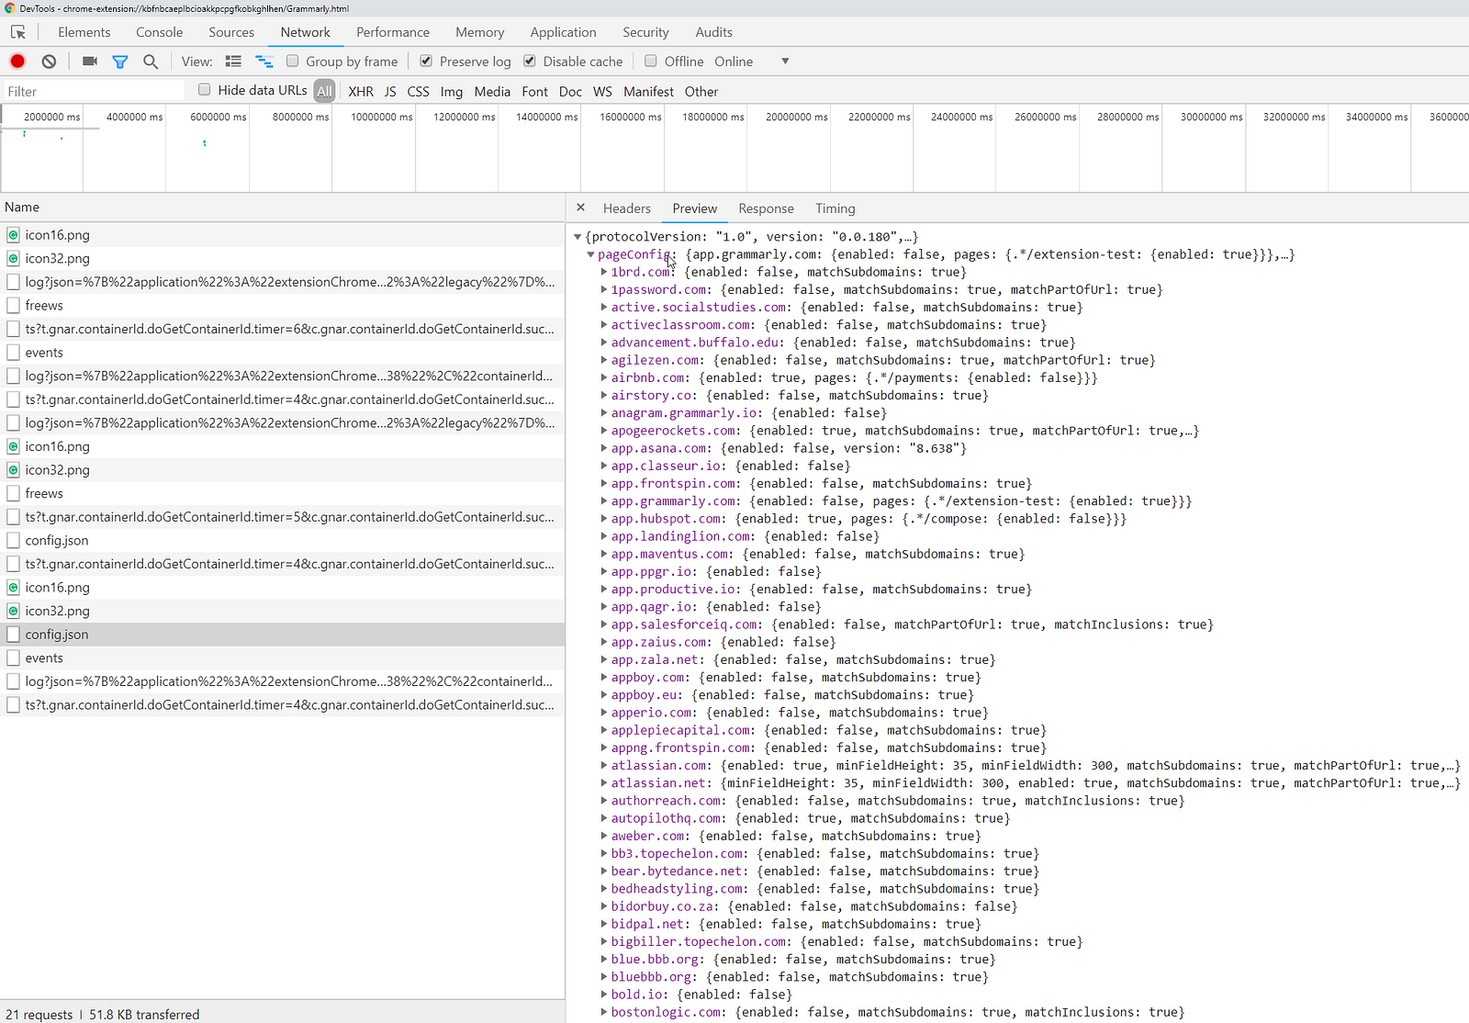The image size is (1469, 1023).
Task: Open the network throttling dropdown arrow
Action: click(x=785, y=62)
